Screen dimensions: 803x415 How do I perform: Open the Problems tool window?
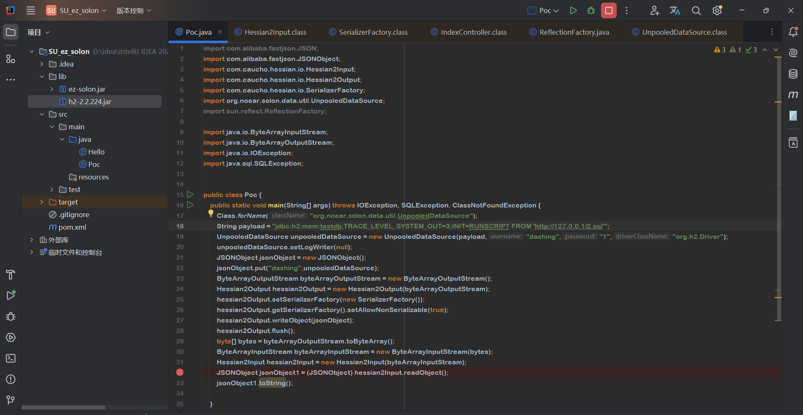point(11,379)
